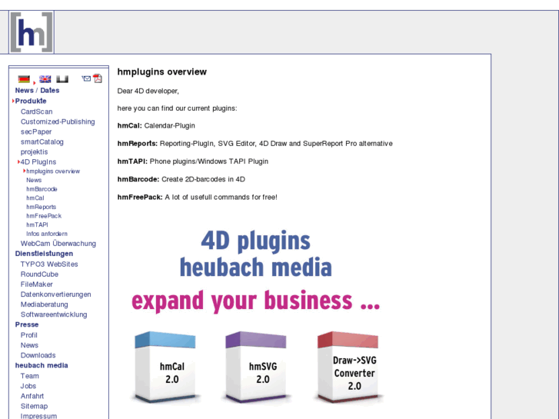
Task: Open Mediaberatung link
Action: point(44,304)
